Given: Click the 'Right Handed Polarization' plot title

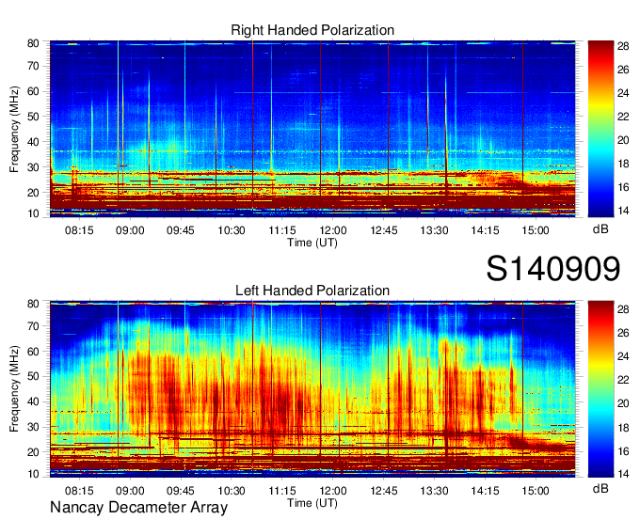Looking at the screenshot, I should [x=312, y=30].
